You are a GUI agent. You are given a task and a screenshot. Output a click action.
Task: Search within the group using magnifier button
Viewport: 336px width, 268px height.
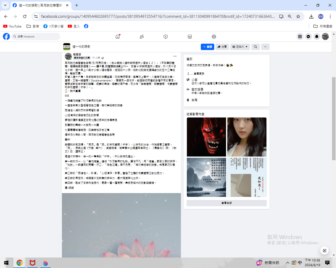255,47
